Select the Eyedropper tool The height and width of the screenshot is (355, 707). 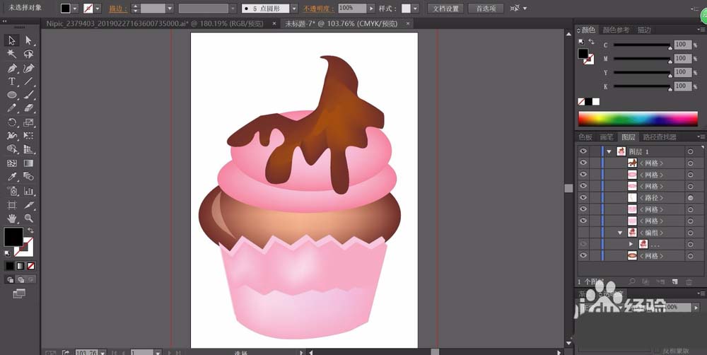tap(12, 177)
